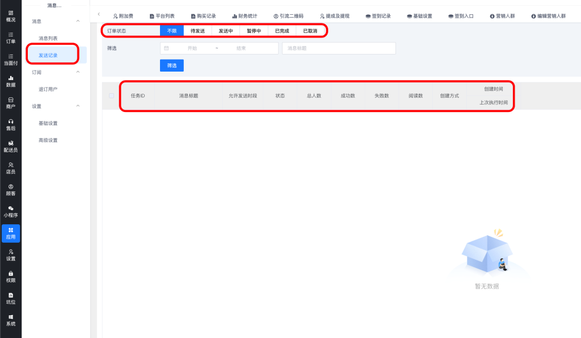Open the 退订用户 link in sidebar
Screen dimensions: 581x338
[x=48, y=89]
